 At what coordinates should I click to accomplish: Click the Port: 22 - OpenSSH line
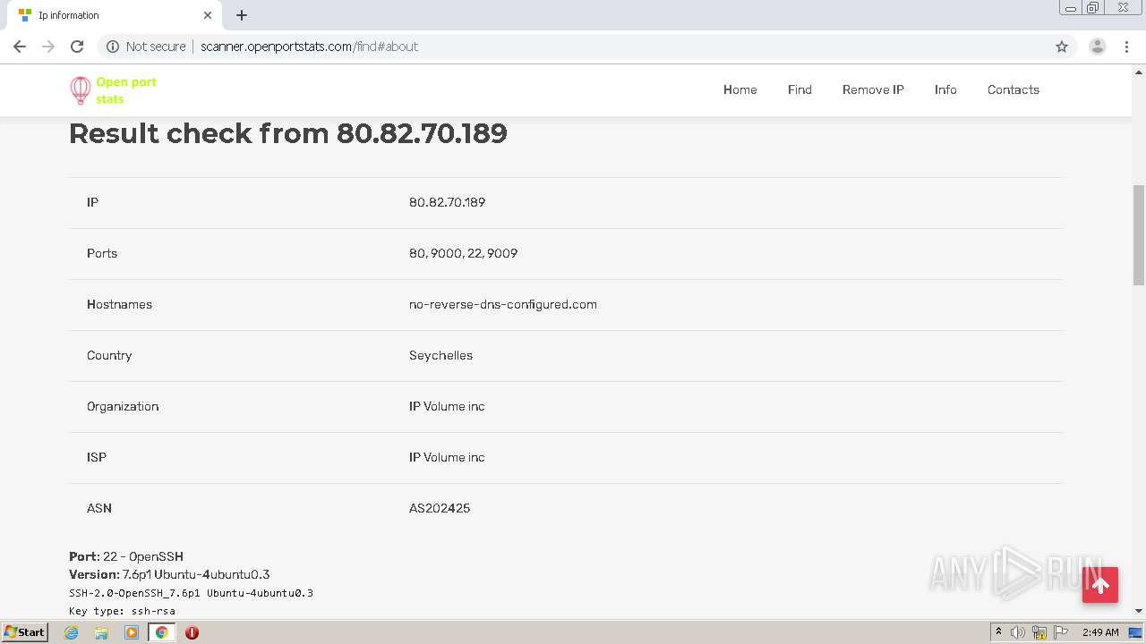pyautogui.click(x=126, y=556)
